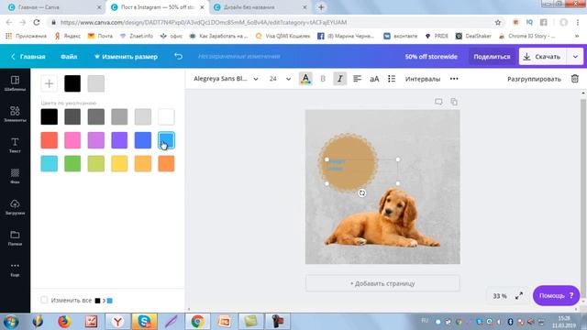Go back to Главная

pyautogui.click(x=28, y=57)
